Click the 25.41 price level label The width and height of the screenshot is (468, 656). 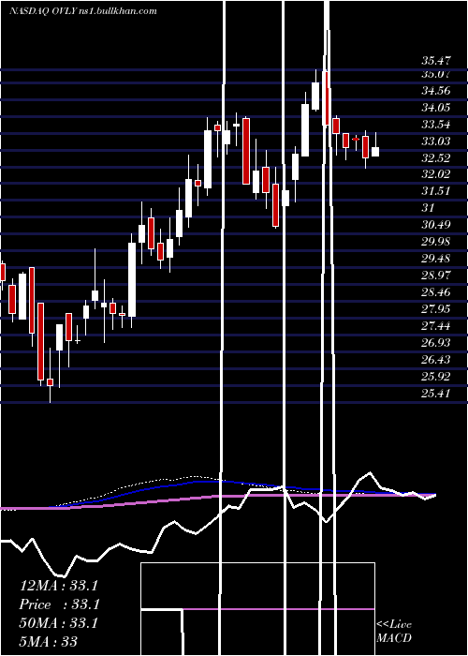tap(436, 393)
